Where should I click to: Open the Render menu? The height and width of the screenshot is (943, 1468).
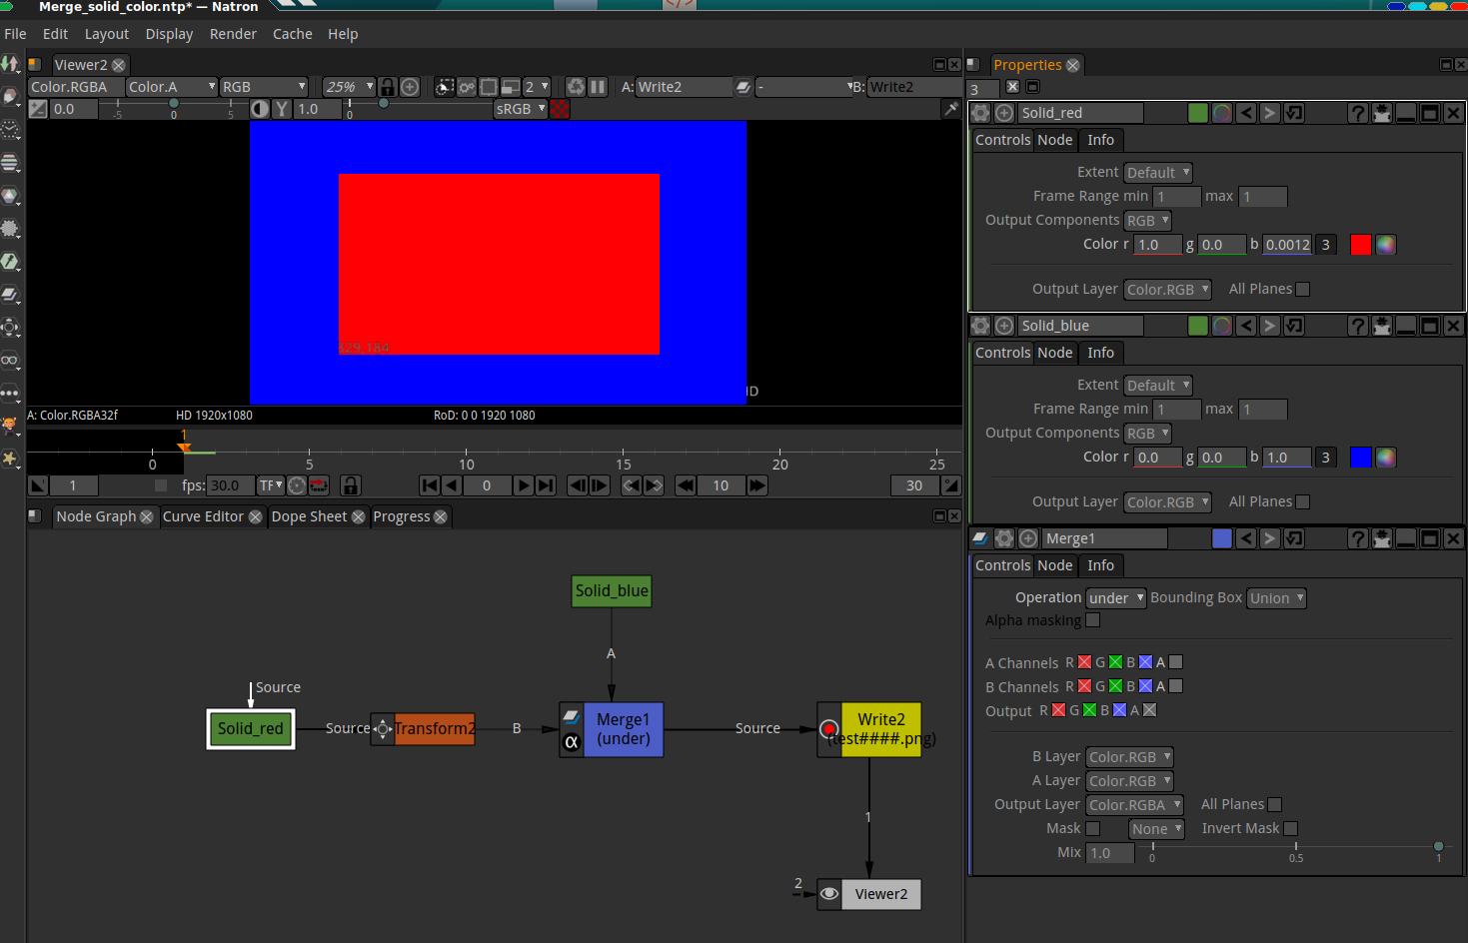[233, 33]
